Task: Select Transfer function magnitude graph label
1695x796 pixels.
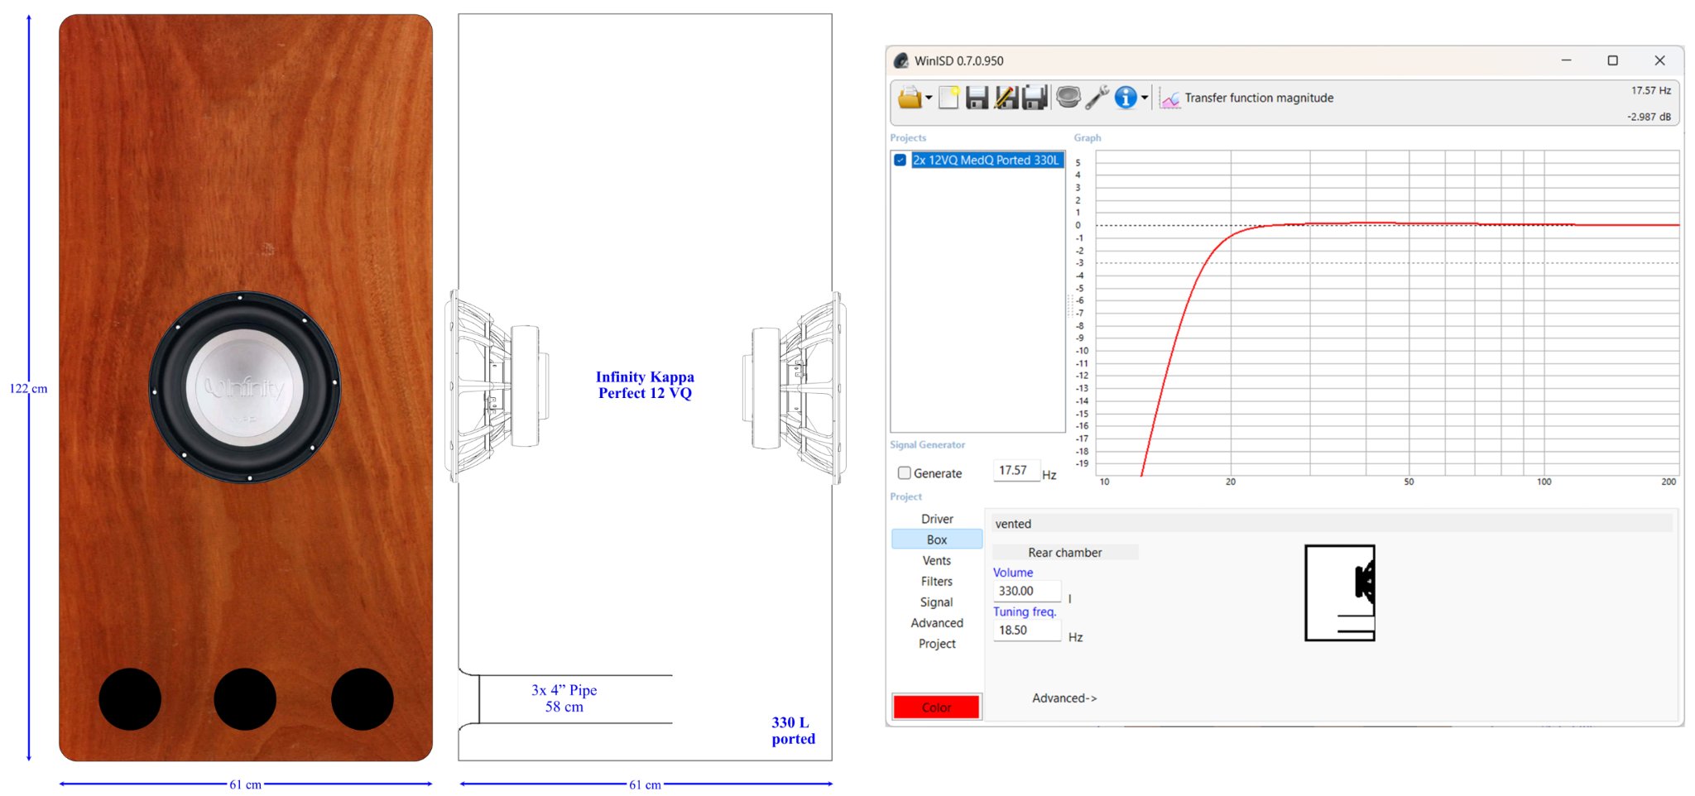Action: pyautogui.click(x=1259, y=98)
